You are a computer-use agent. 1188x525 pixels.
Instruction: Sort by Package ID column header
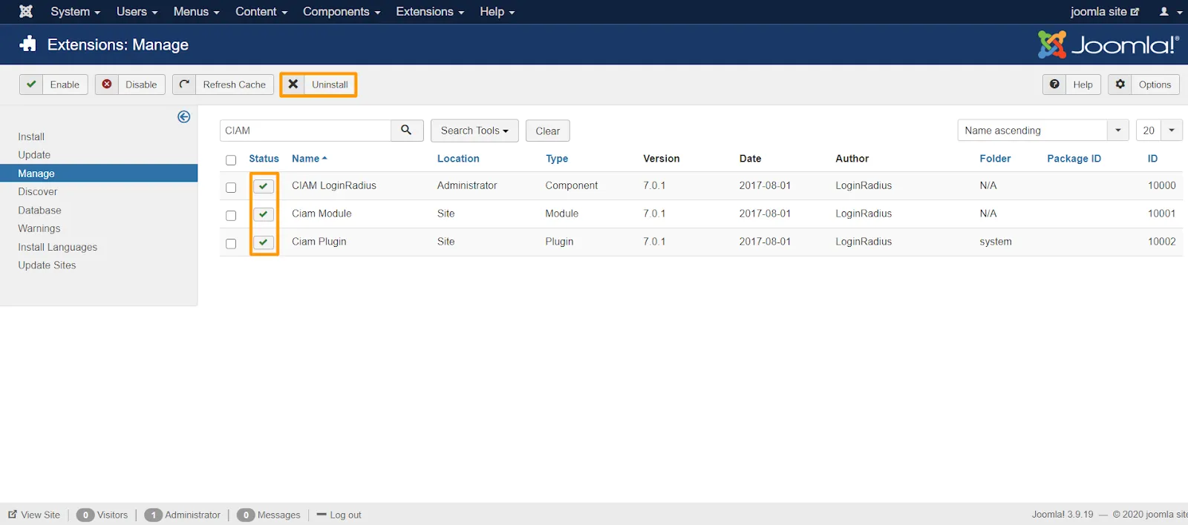click(1074, 159)
